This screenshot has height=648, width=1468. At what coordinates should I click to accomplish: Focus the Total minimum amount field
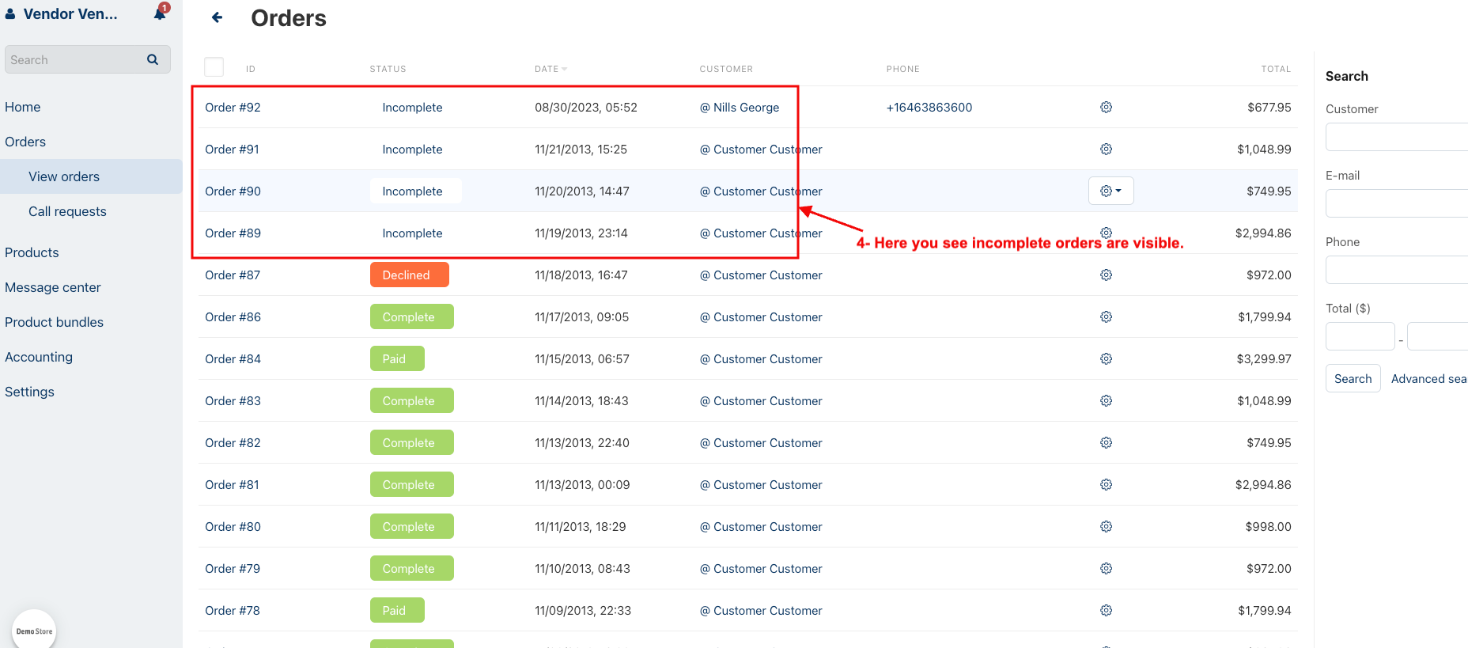[x=1360, y=336]
